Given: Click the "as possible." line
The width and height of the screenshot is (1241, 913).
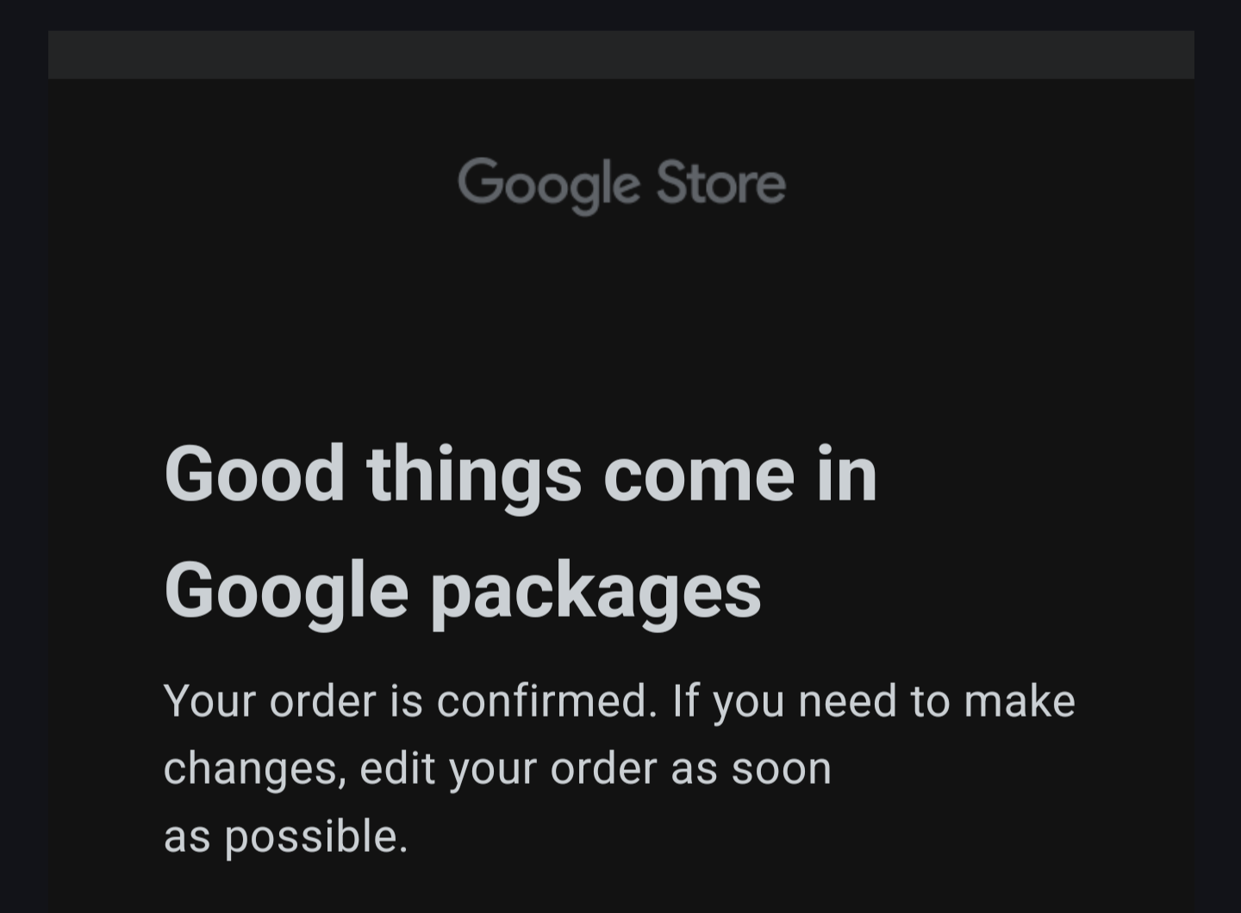Looking at the screenshot, I should [x=285, y=837].
